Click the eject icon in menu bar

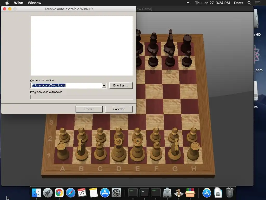[188, 3]
